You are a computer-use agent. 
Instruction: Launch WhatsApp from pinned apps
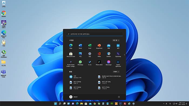tap(80, 63)
